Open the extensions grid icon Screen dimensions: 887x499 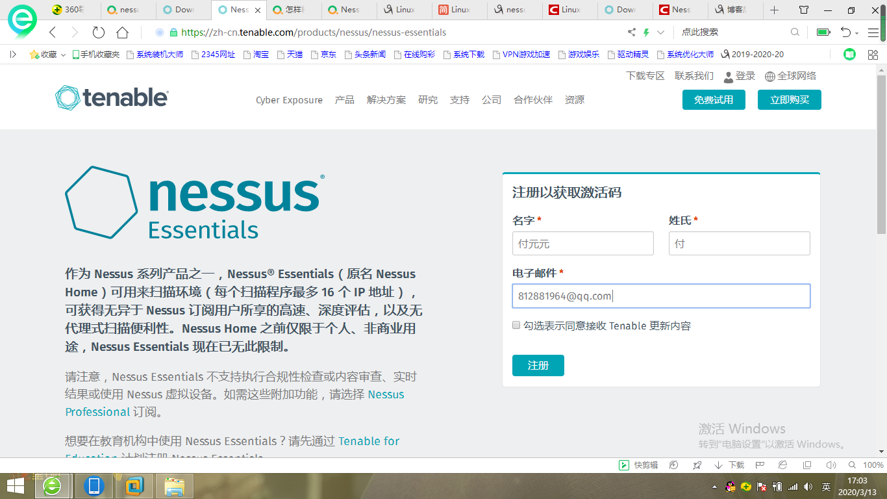coord(873,55)
